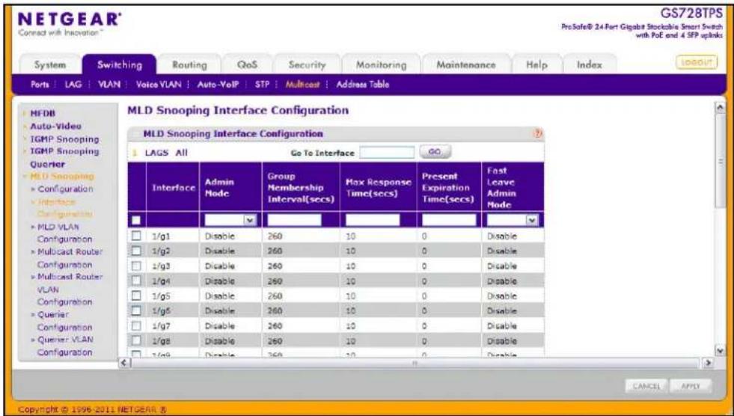Click the horizontal scrollbar track

416,363
